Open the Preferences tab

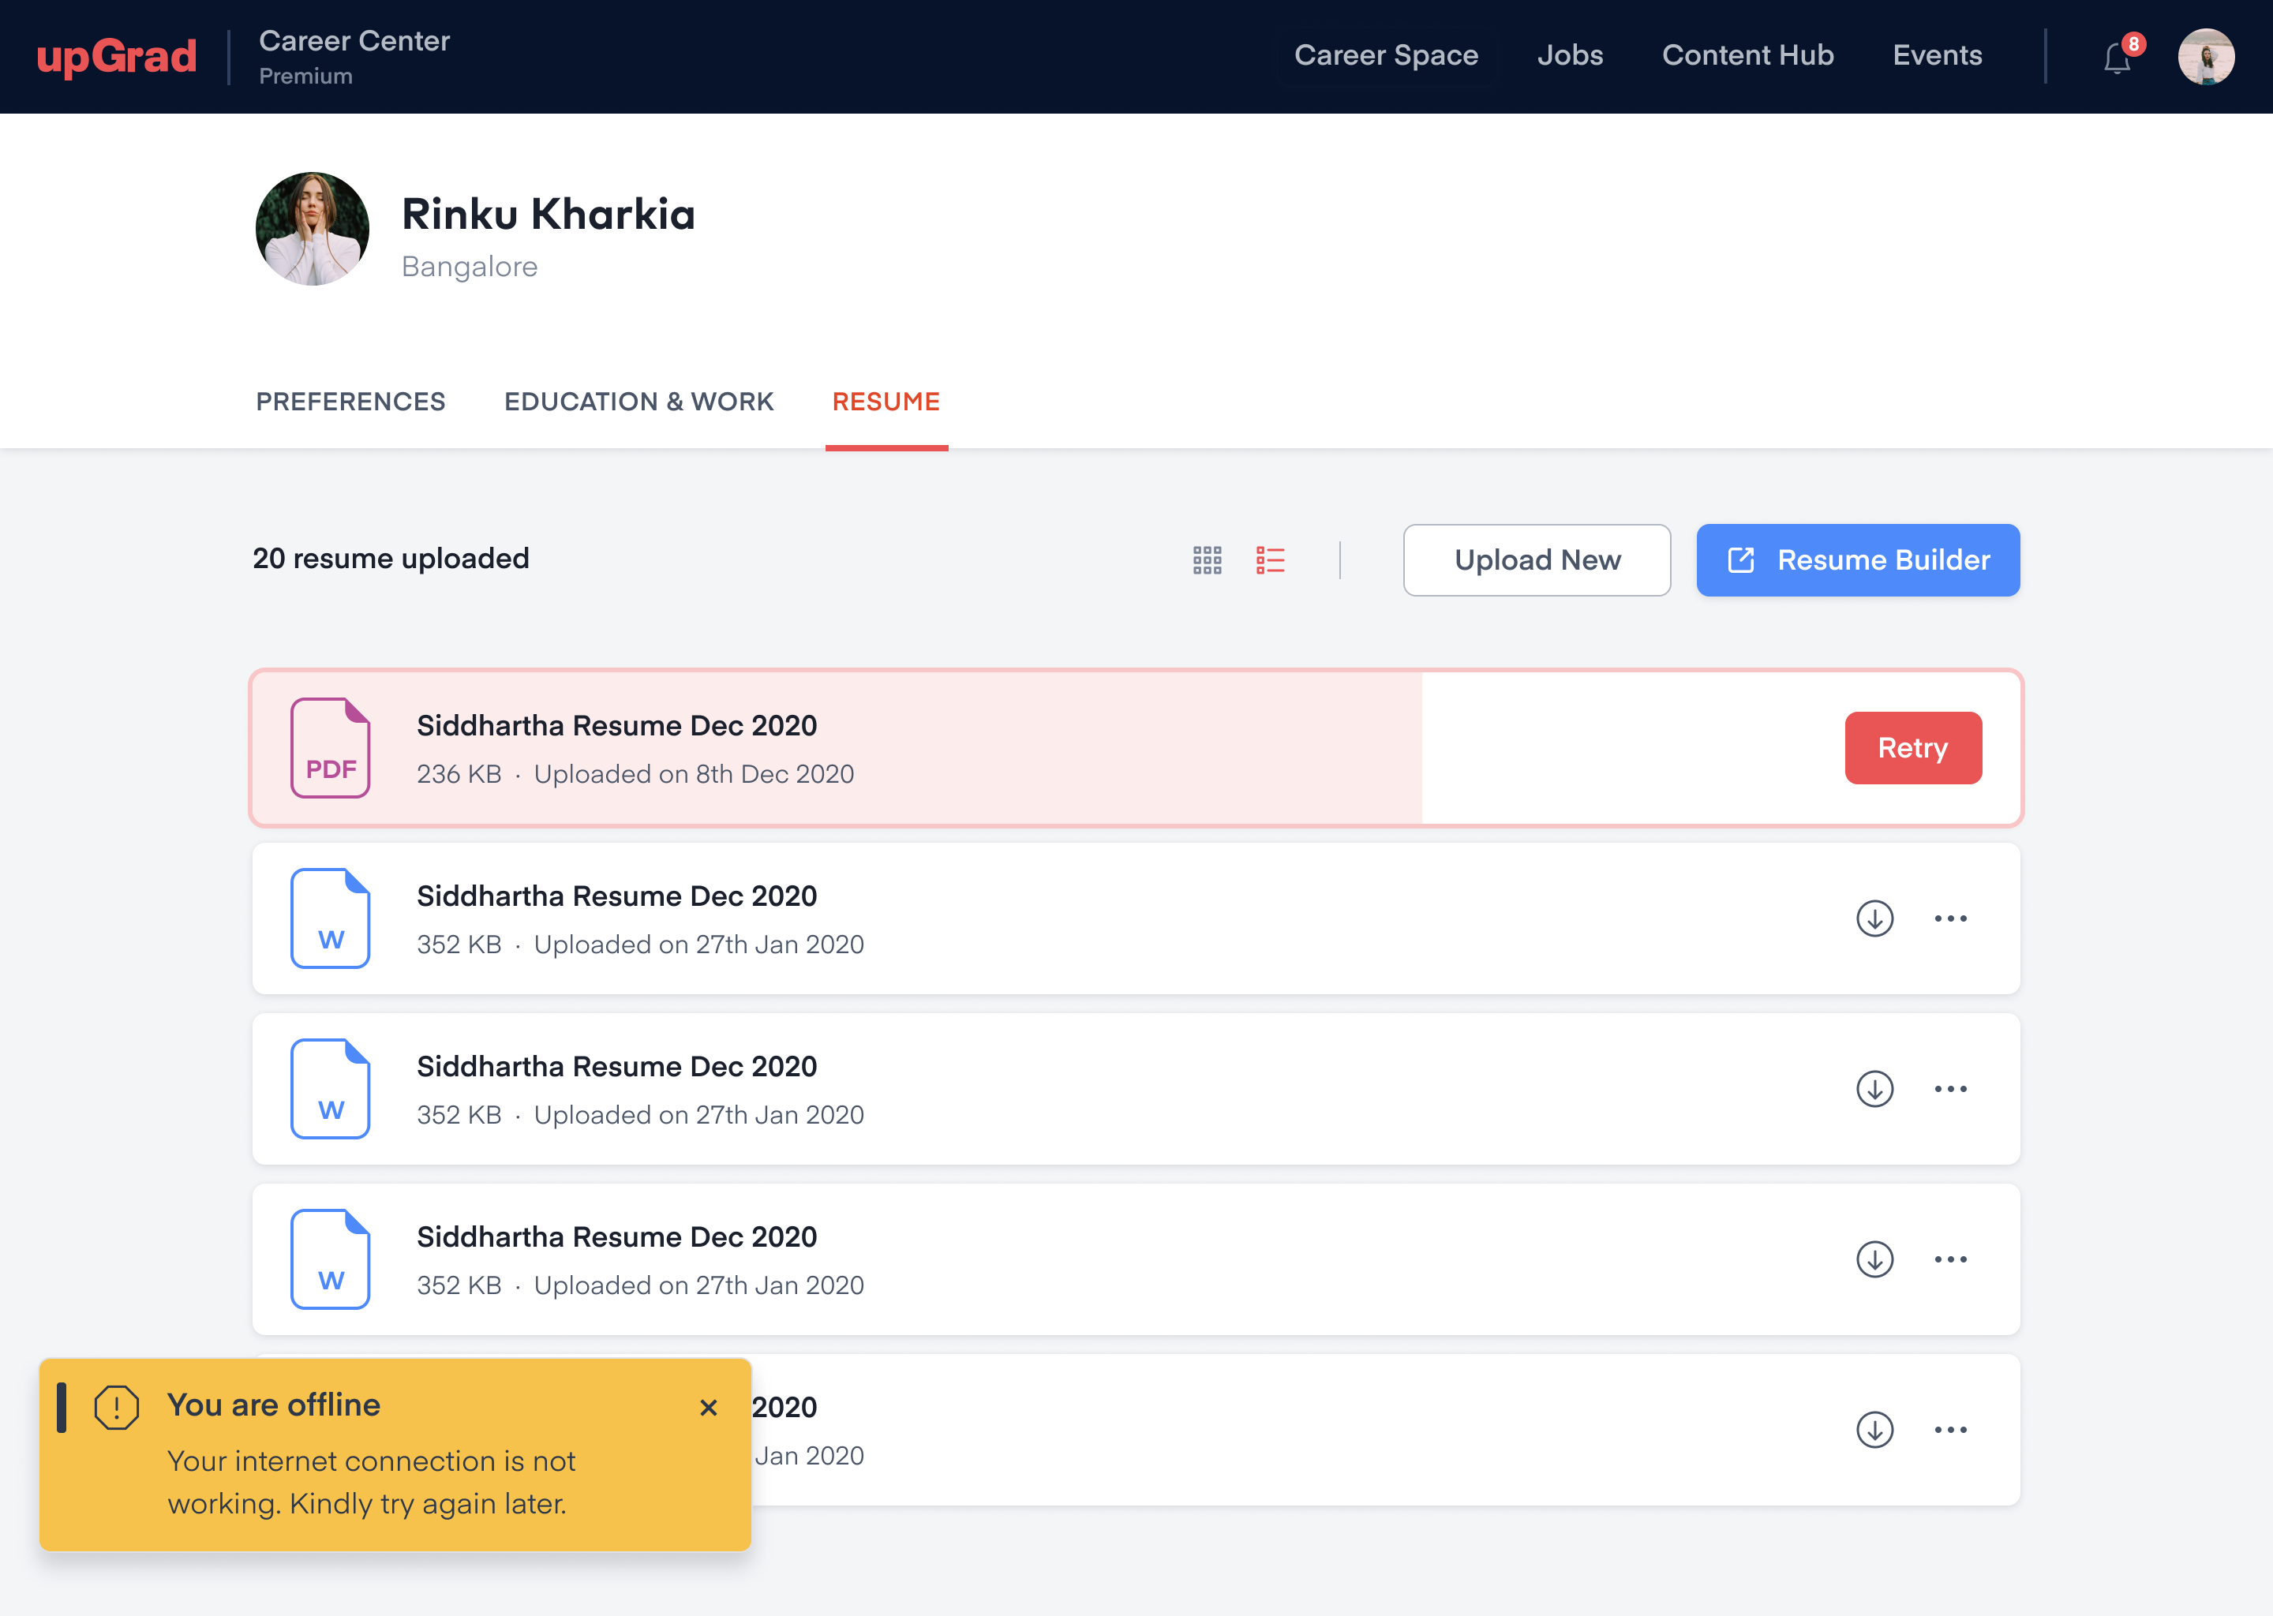click(350, 402)
